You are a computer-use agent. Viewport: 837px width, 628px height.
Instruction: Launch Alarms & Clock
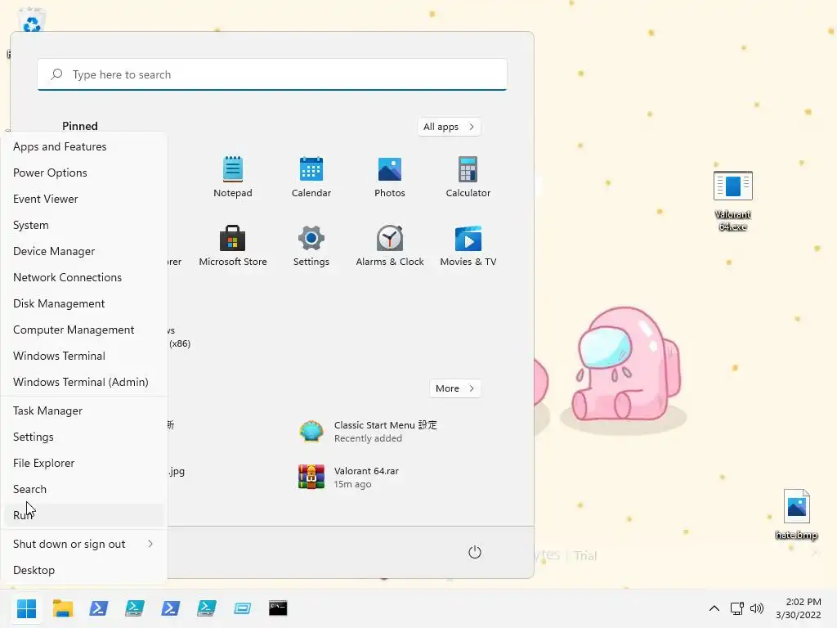[x=390, y=245]
